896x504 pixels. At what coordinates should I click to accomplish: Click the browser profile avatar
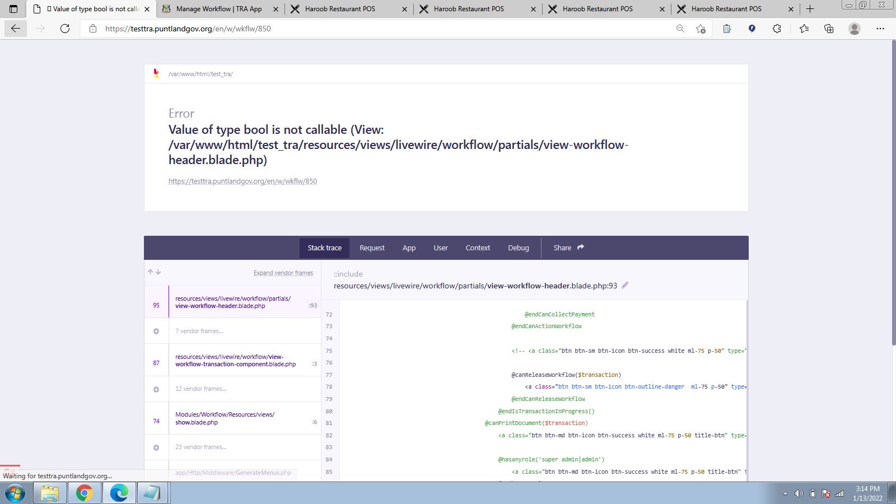(x=854, y=29)
